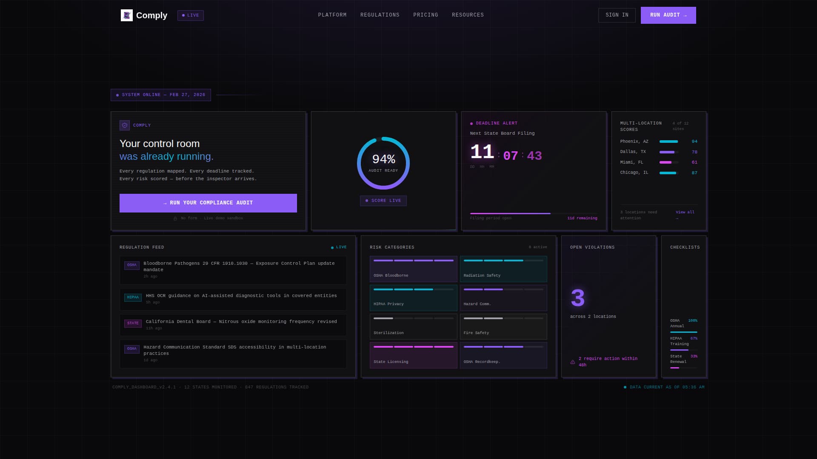Click the shield icon in Comply card
Viewport: 817px width, 459px height.
pyautogui.click(x=125, y=125)
